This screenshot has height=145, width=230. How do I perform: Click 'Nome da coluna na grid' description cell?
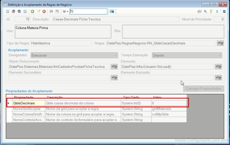coord(83,114)
